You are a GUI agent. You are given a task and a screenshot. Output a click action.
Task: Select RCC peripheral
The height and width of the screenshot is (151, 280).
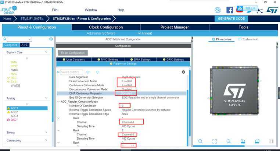[14, 78]
